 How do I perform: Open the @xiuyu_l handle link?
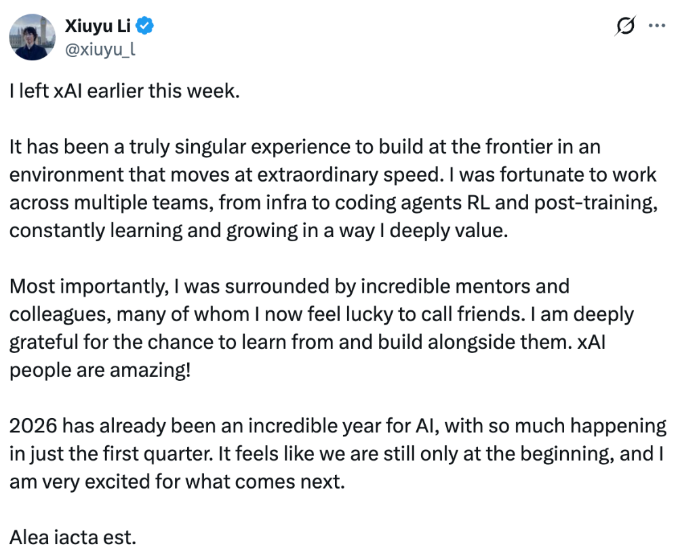pos(100,49)
